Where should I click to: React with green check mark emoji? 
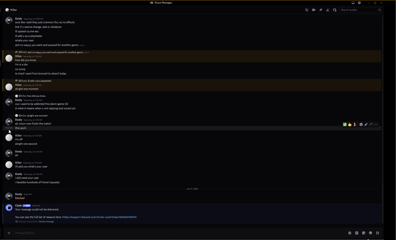pyautogui.click(x=345, y=124)
